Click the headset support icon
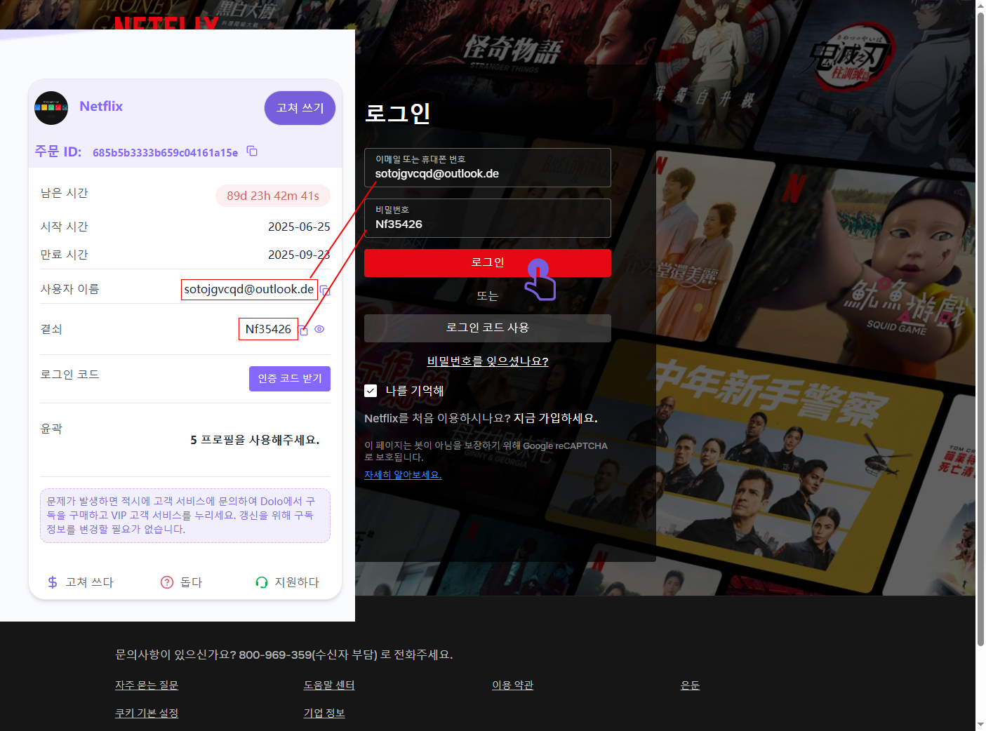986x731 pixels. 262,582
